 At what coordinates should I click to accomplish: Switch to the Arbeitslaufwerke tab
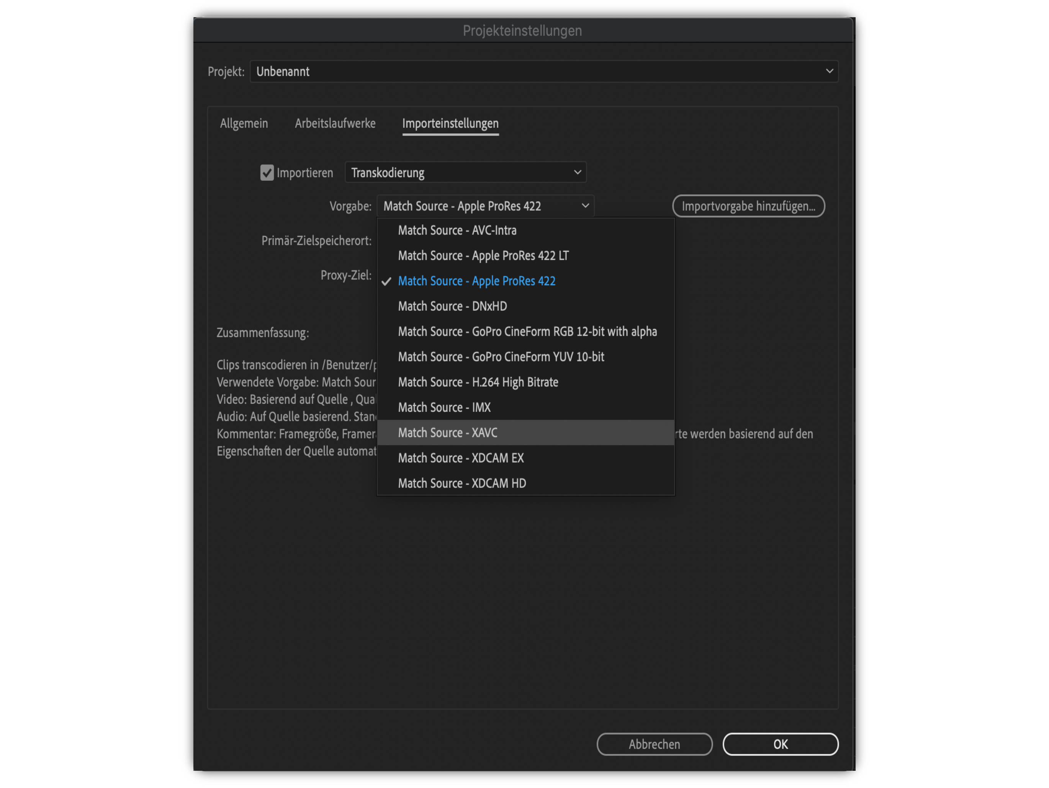point(335,124)
